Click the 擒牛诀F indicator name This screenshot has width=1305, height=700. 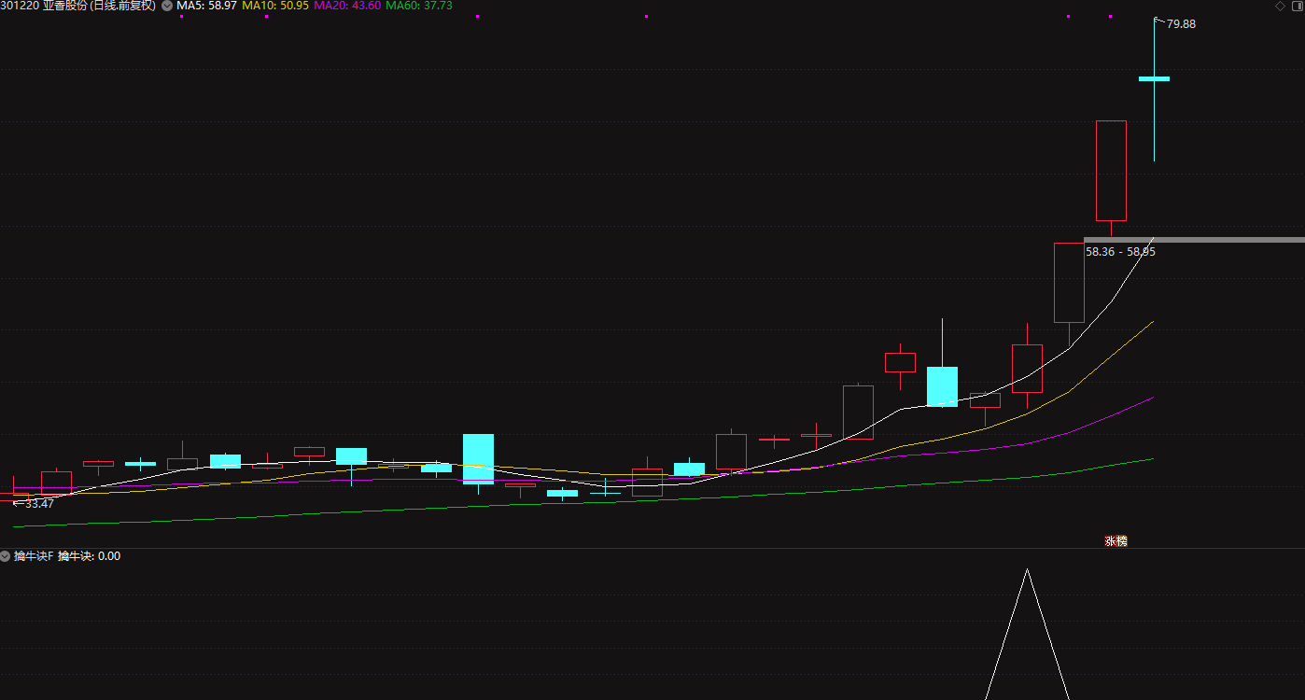click(34, 556)
